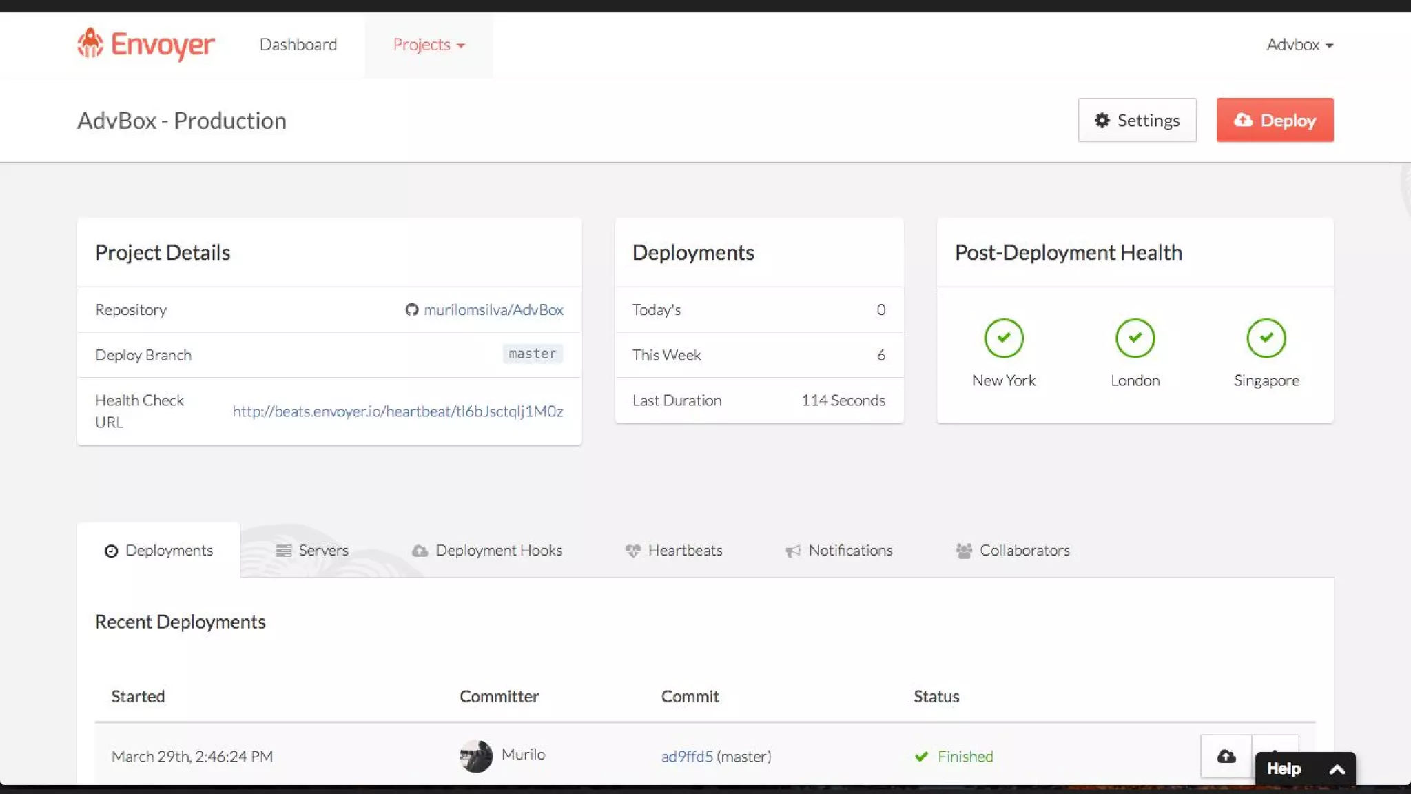Click the Envoyer rocket logo icon
1411x794 pixels.
coord(90,43)
